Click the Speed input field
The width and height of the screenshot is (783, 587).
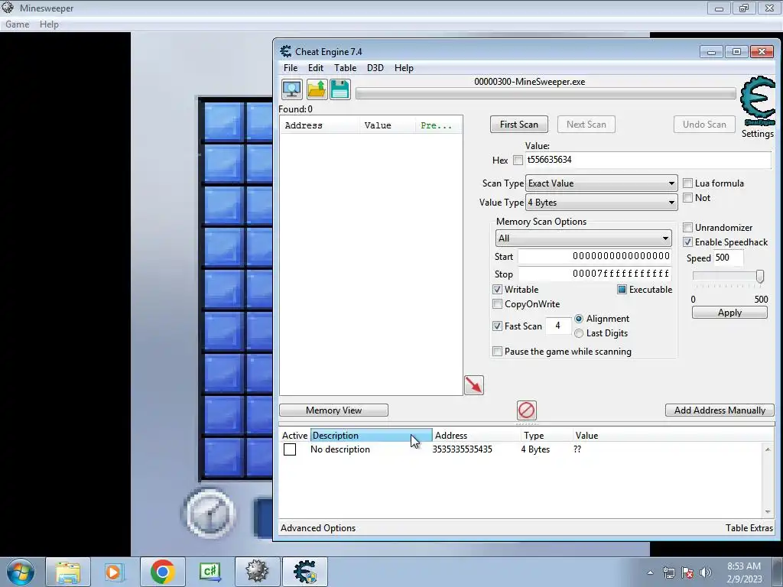[728, 258]
